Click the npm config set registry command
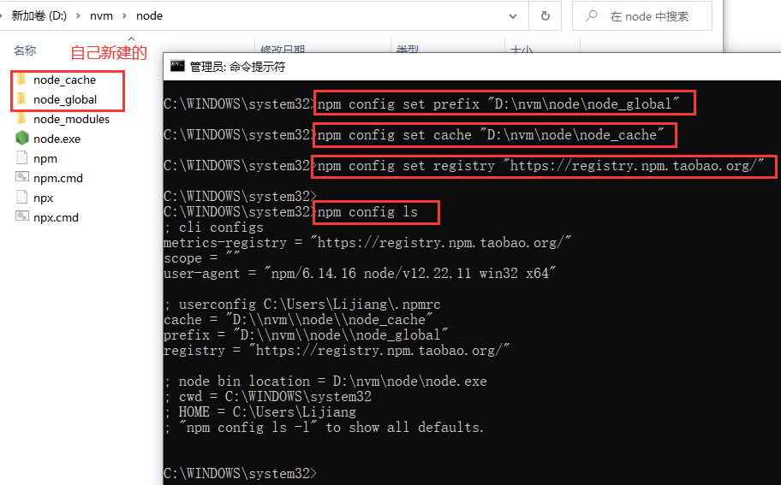 point(540,166)
